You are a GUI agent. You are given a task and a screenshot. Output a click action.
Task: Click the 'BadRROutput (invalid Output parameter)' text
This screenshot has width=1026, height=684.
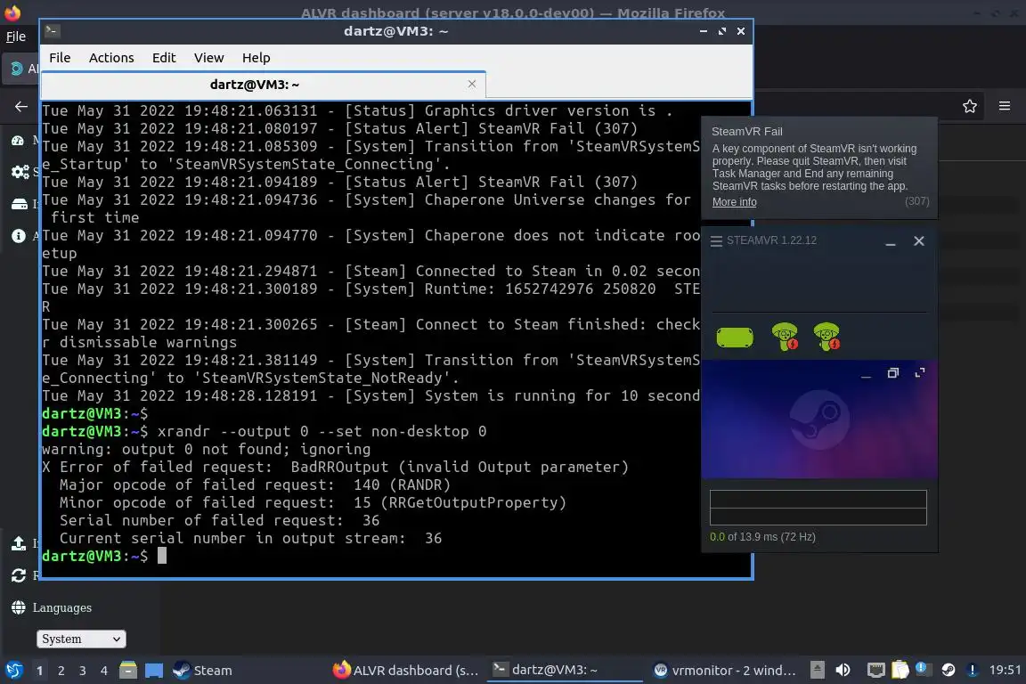pos(460,467)
